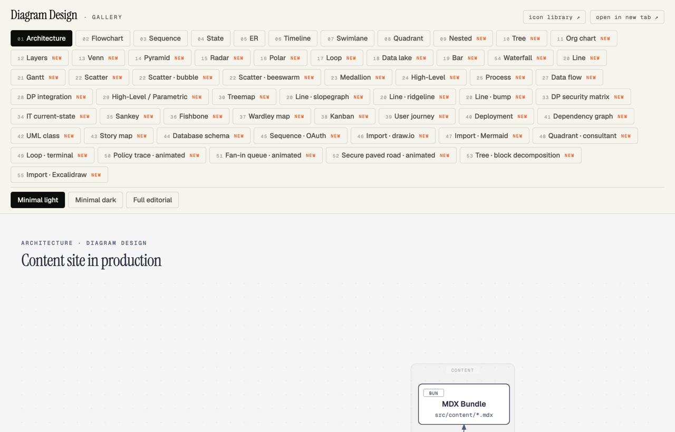
Task: Select the 10 Tree tab
Action: click(522, 38)
